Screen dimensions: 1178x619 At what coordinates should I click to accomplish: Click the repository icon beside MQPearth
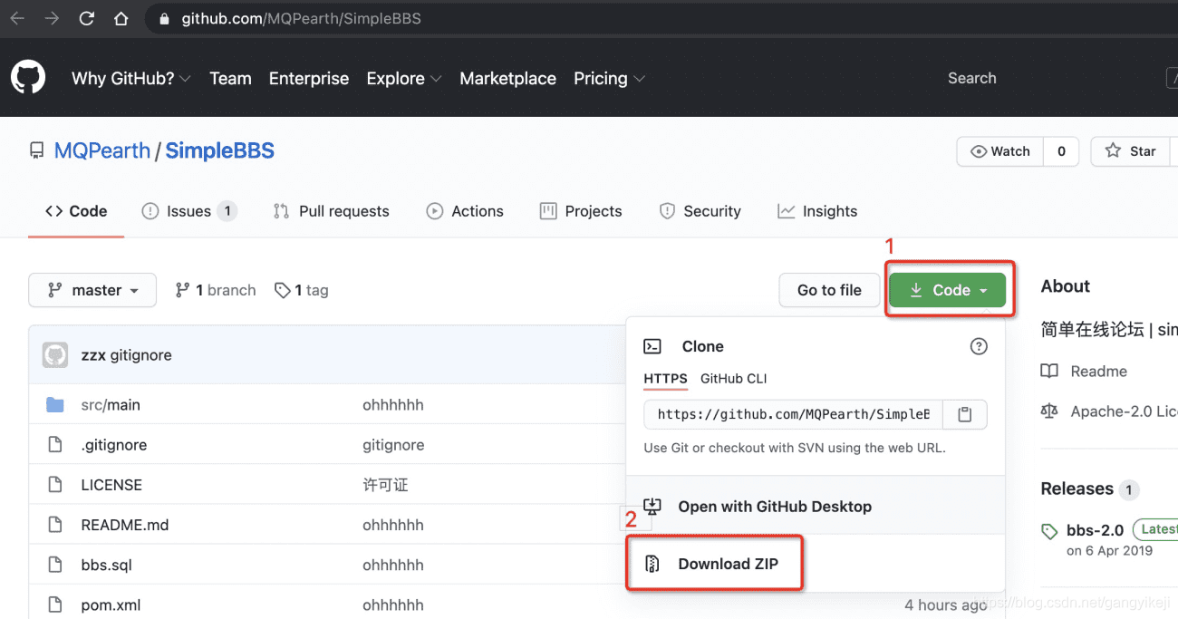36,150
